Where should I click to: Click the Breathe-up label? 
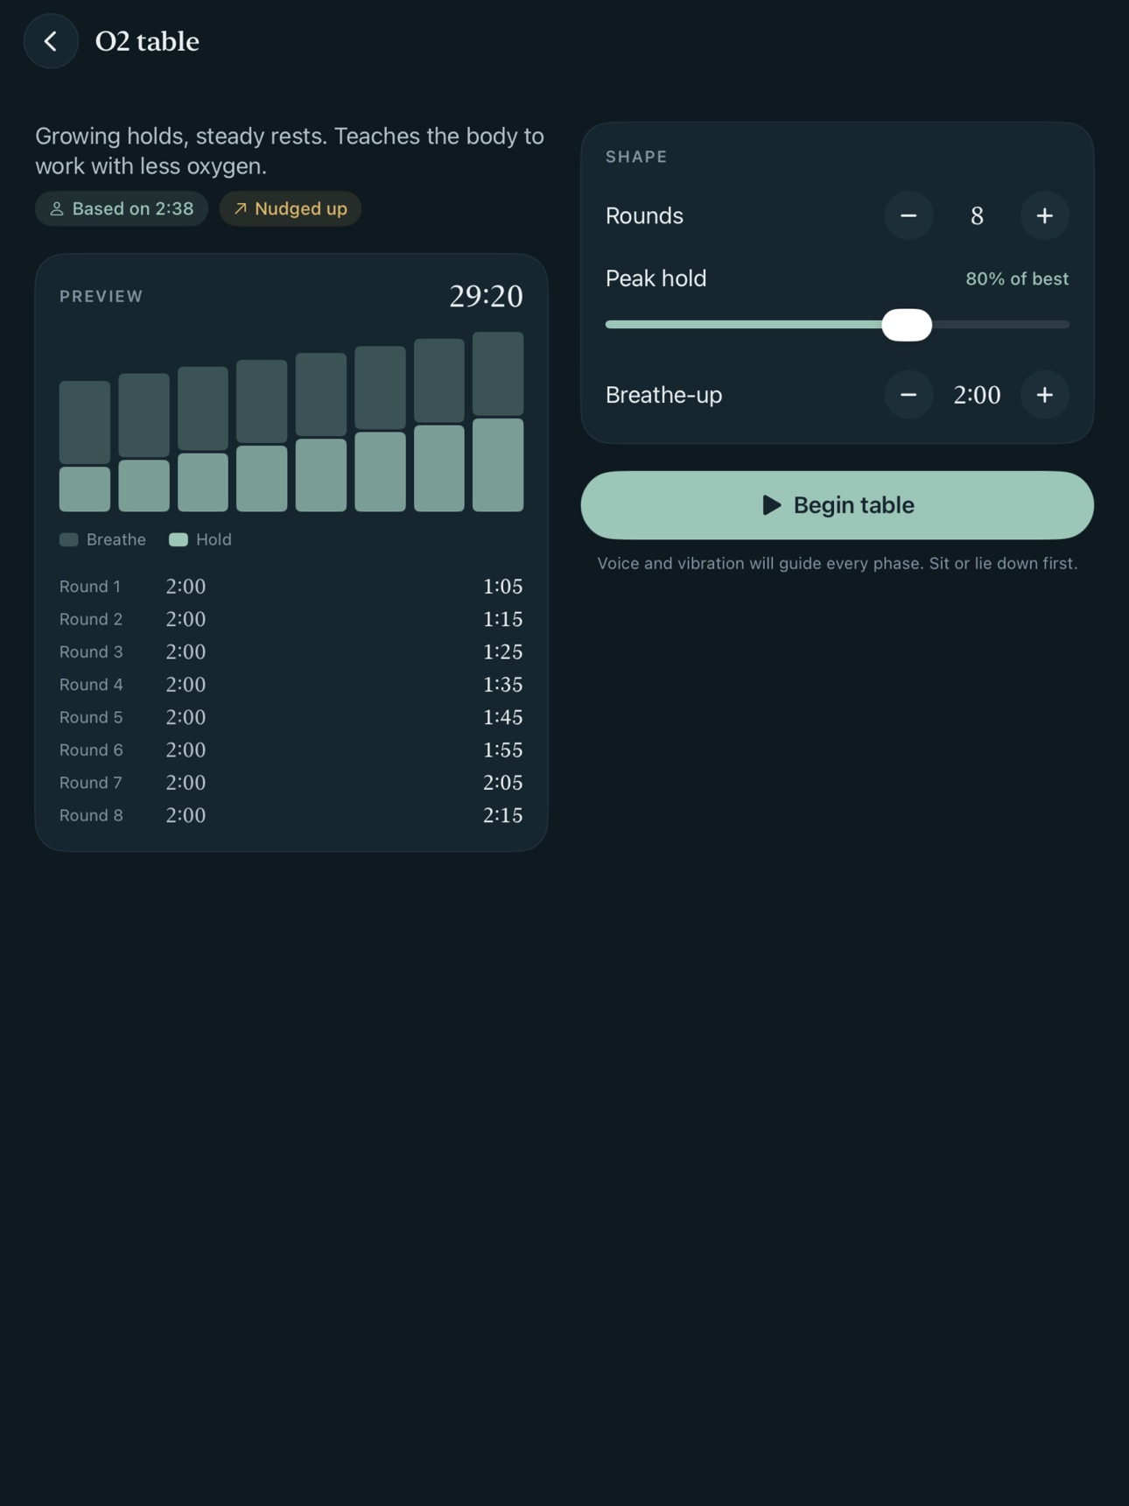[x=664, y=395]
